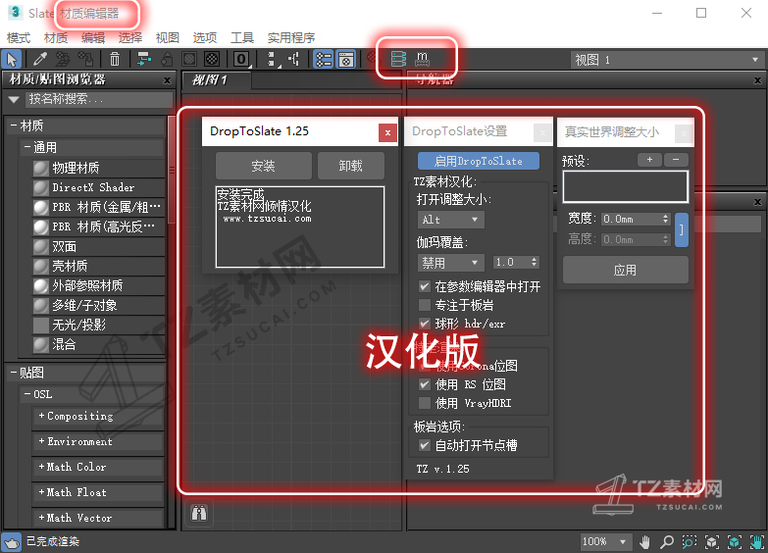Collapse the '材质' group
Image resolution: width=768 pixels, height=553 pixels.
point(14,126)
